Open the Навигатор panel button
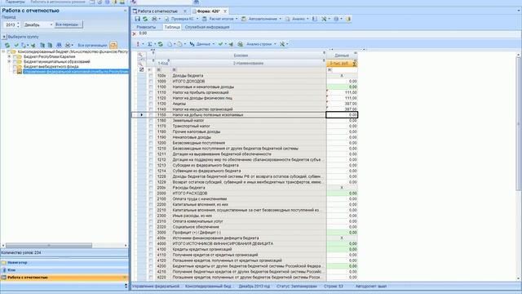This screenshot has width=522, height=294. coord(64,263)
